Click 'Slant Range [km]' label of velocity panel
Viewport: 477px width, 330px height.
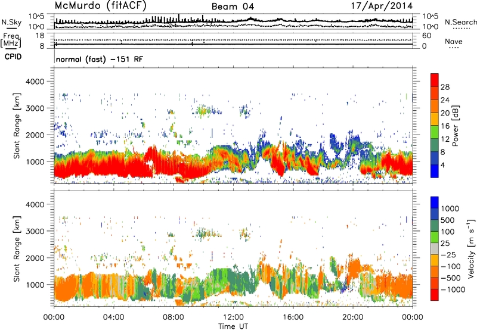pyautogui.click(x=17, y=248)
